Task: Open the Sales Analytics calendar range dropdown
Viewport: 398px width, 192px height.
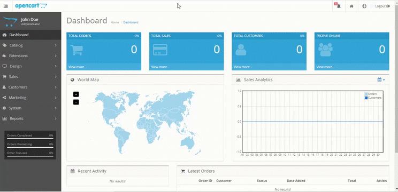Action: point(381,79)
